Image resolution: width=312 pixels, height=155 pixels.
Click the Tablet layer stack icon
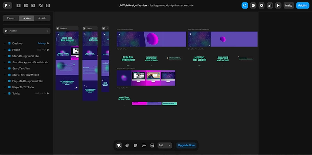point(9,93)
